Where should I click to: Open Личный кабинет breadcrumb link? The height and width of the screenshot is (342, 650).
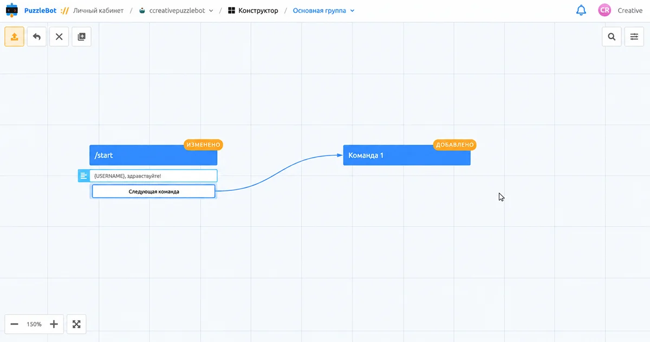pos(98,10)
